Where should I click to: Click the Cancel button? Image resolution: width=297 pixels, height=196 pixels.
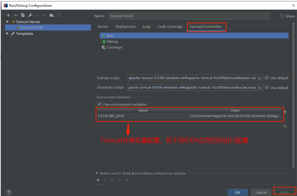(261, 192)
